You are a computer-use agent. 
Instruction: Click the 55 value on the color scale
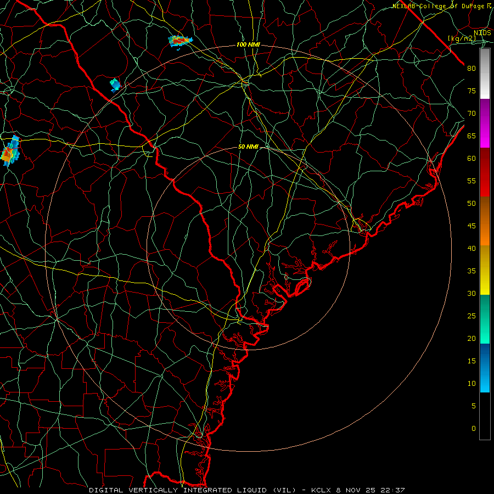[x=471, y=181]
